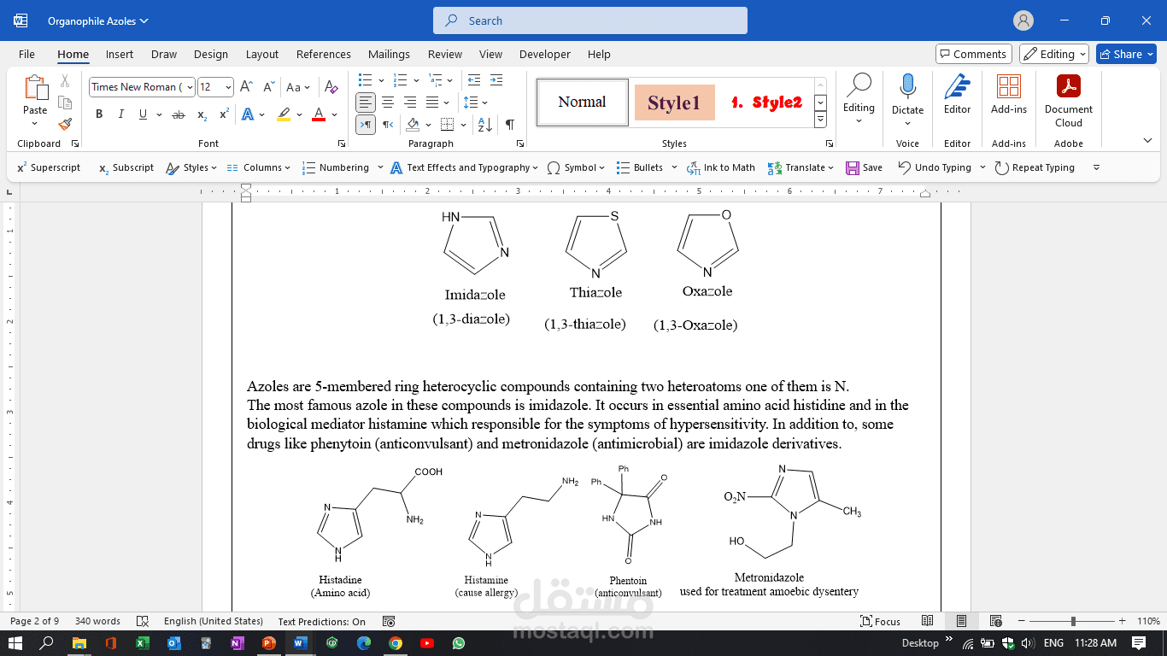This screenshot has width=1167, height=656.
Task: Switch to the References tab
Action: (324, 54)
